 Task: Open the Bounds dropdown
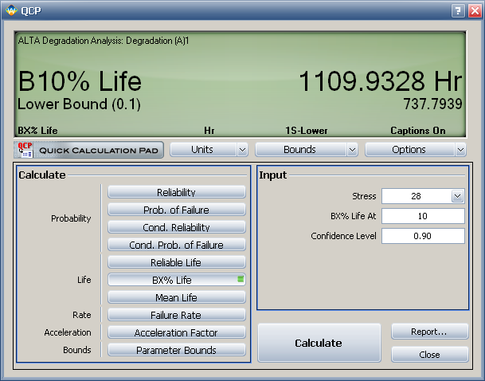(x=306, y=150)
